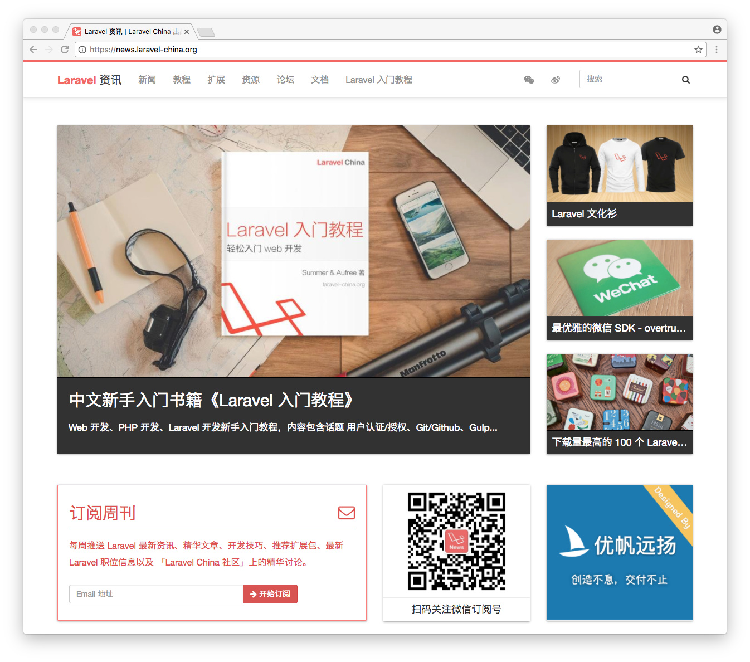Click 最优雅的微信 SDK - overtru... caption
Viewport: 750px width, 662px height.
click(618, 328)
